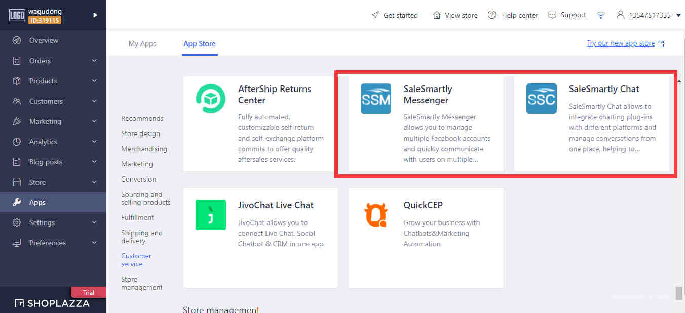
Task: Click the LOGO store icon
Action: (x=17, y=15)
